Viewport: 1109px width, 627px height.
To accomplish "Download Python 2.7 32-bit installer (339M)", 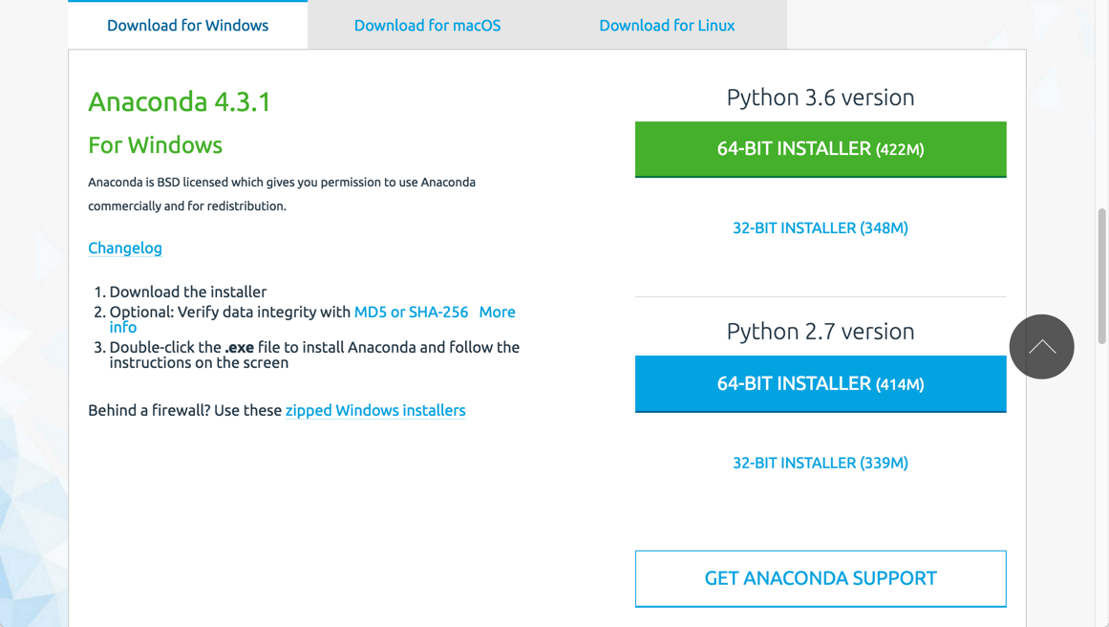I will (821, 463).
